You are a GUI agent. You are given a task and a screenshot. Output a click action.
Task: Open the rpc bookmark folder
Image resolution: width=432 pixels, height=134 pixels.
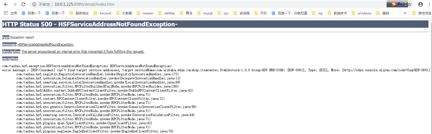223,13
